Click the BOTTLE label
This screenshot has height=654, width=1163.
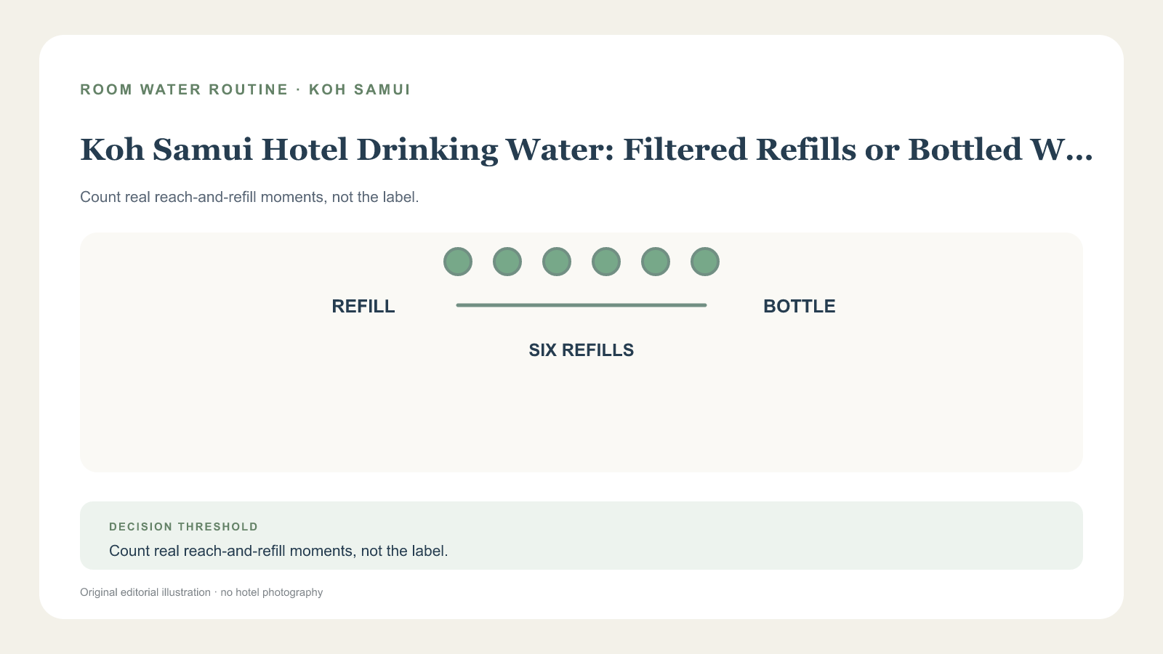click(800, 307)
